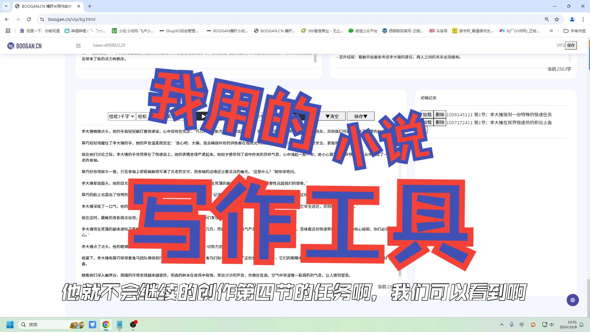The height and width of the screenshot is (332, 590).
Task: Open the floating settings gear button
Action: click(x=572, y=300)
